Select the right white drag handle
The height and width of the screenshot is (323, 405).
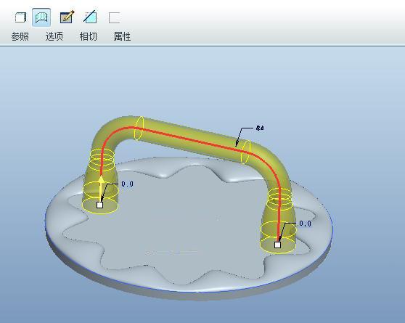point(277,245)
